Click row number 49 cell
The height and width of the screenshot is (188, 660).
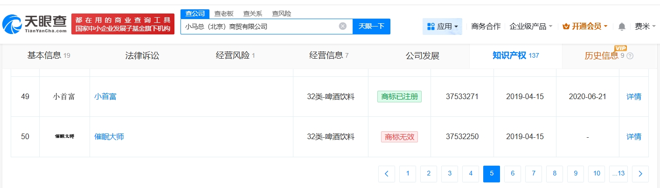(25, 97)
